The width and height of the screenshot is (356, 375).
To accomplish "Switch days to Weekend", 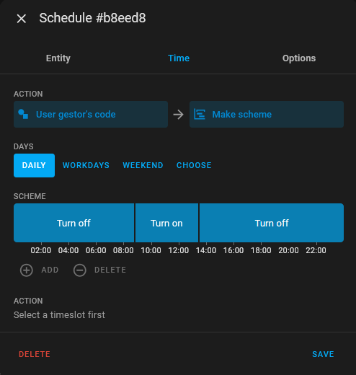I will click(143, 165).
